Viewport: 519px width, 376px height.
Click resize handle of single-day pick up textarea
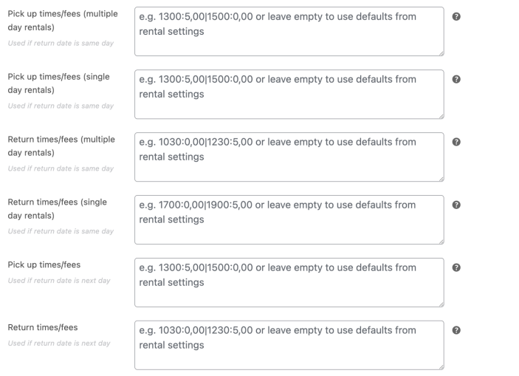coord(441,115)
